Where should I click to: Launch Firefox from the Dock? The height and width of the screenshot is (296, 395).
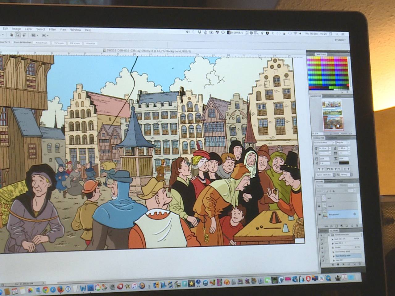coord(60,289)
